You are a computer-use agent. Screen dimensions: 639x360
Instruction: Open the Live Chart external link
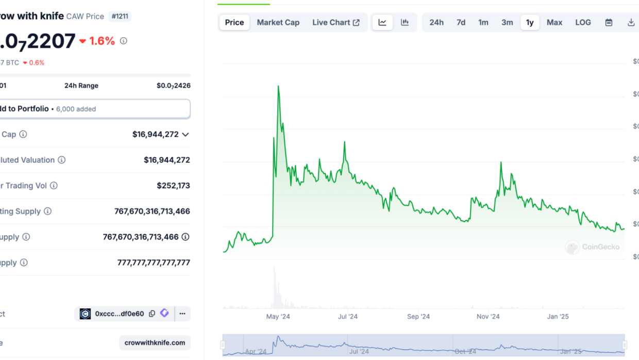pos(336,22)
